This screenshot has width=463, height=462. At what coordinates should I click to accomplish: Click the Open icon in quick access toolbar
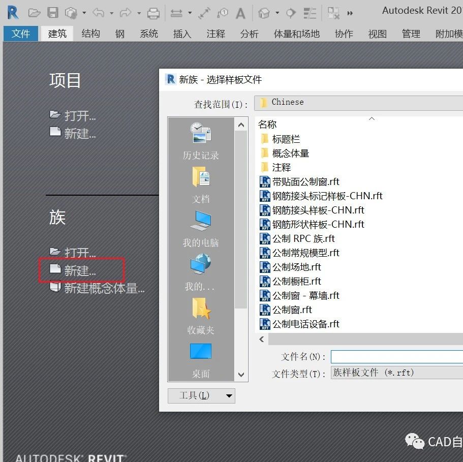pos(34,13)
